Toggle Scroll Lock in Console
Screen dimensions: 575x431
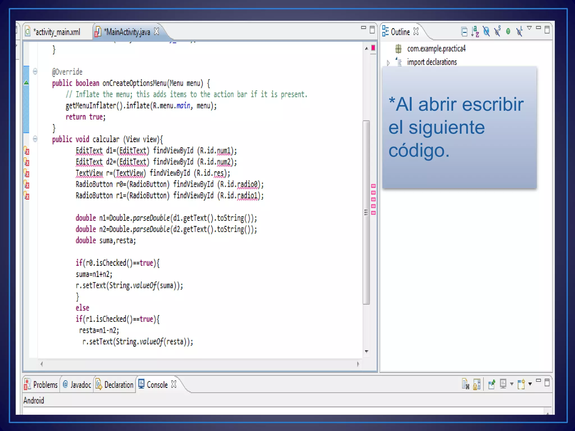coord(476,384)
